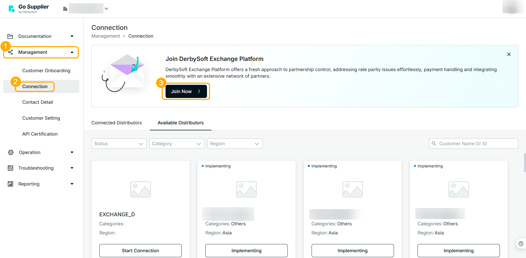This screenshot has height=258, width=526.
Task: Close the Join DerbySoft Exchange banner
Action: point(509,54)
